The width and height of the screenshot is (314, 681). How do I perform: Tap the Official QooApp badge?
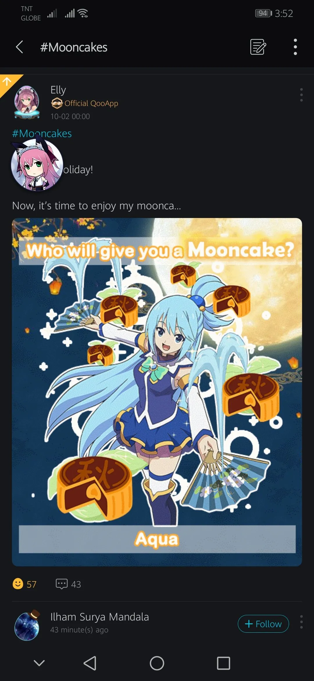tap(85, 103)
